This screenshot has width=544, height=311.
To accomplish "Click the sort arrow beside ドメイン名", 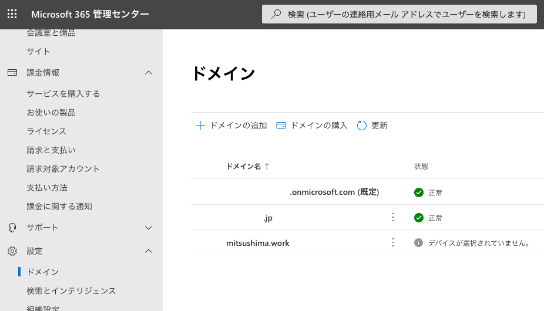I will (267, 167).
